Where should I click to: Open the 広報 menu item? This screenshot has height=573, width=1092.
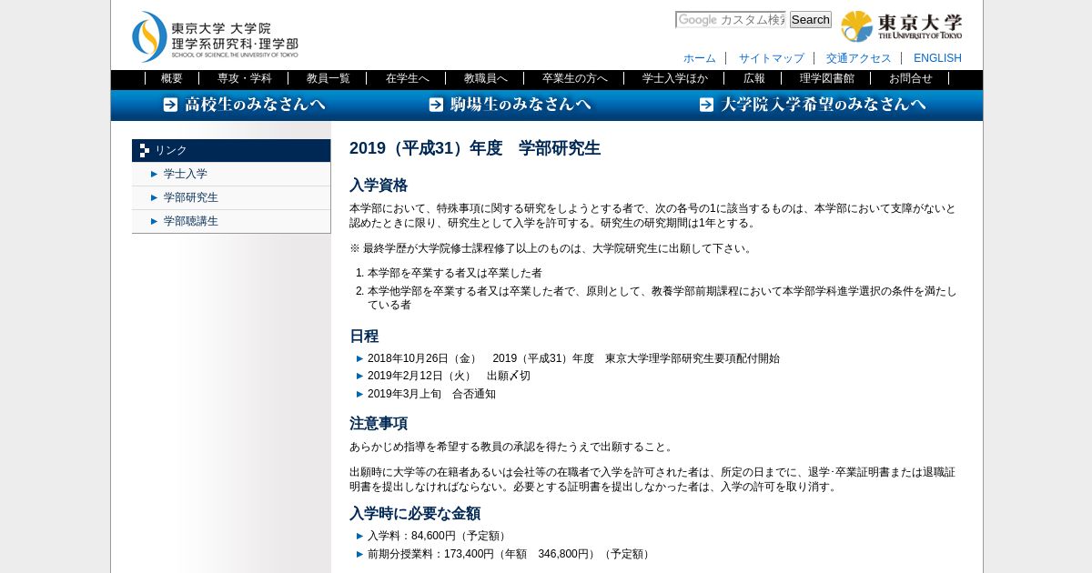[x=754, y=78]
